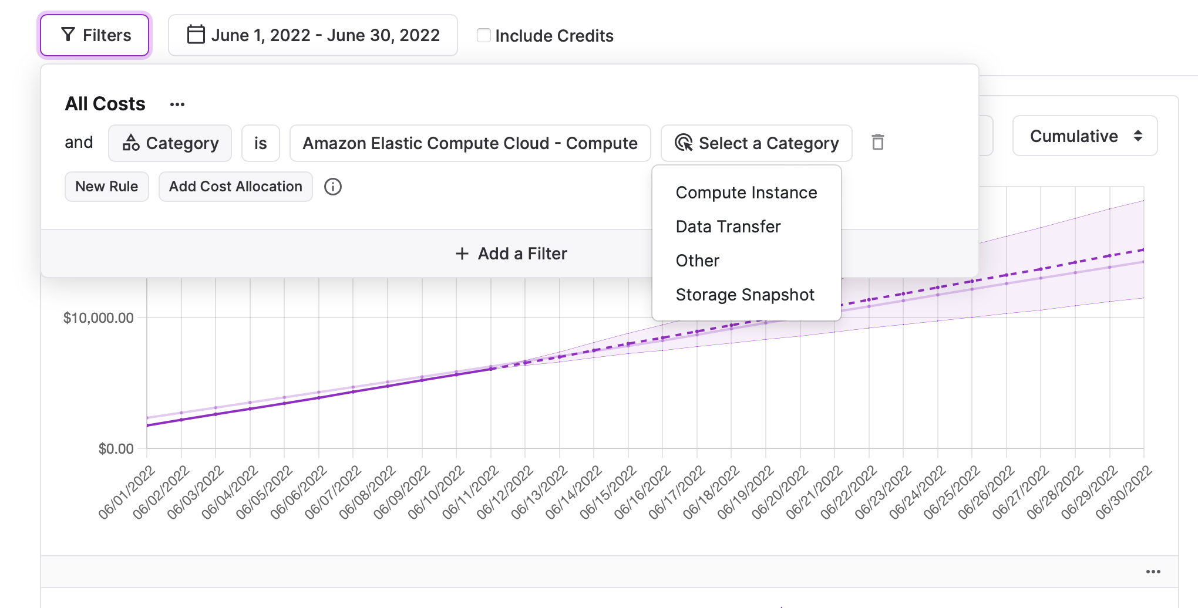Open the Cumulative dropdown
The image size is (1198, 608).
[x=1085, y=136]
